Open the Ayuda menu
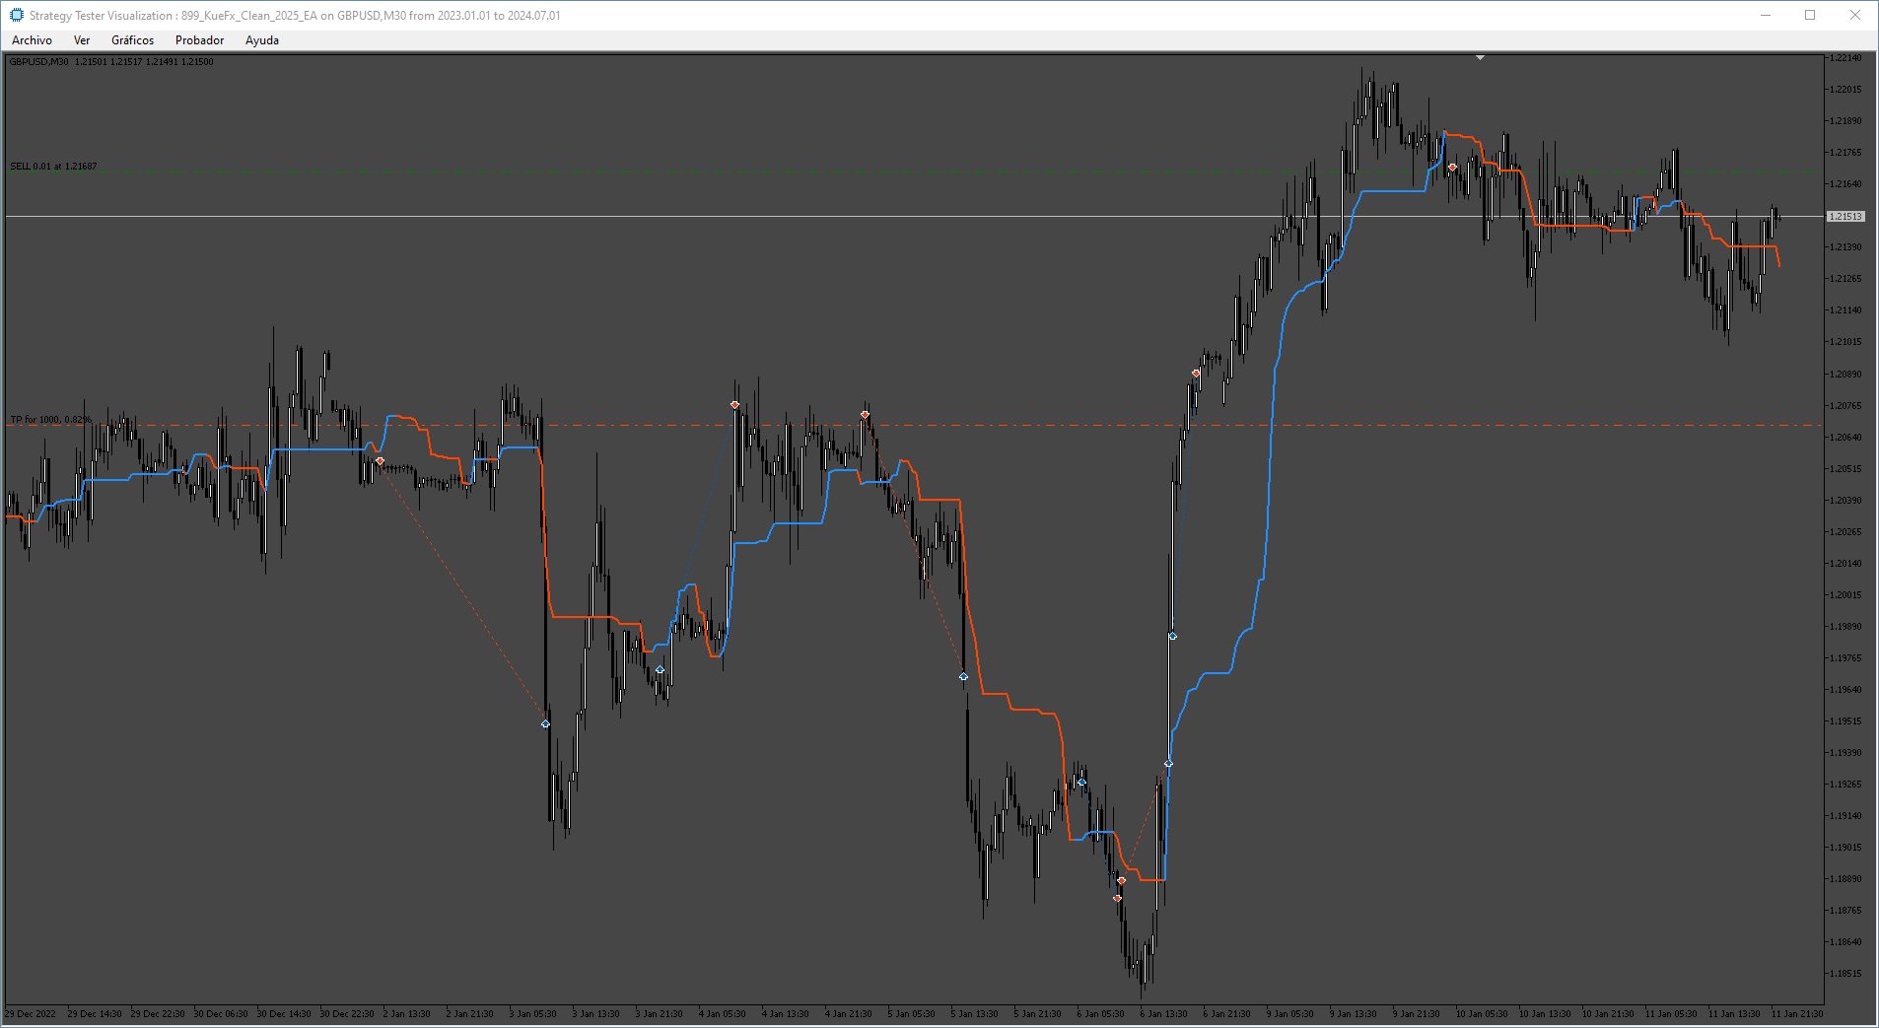 [262, 40]
